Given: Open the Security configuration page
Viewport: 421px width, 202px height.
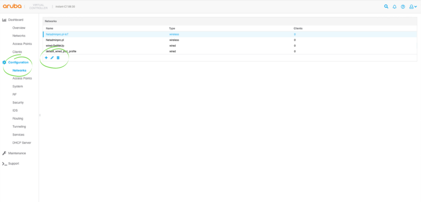Looking at the screenshot, I should point(18,102).
